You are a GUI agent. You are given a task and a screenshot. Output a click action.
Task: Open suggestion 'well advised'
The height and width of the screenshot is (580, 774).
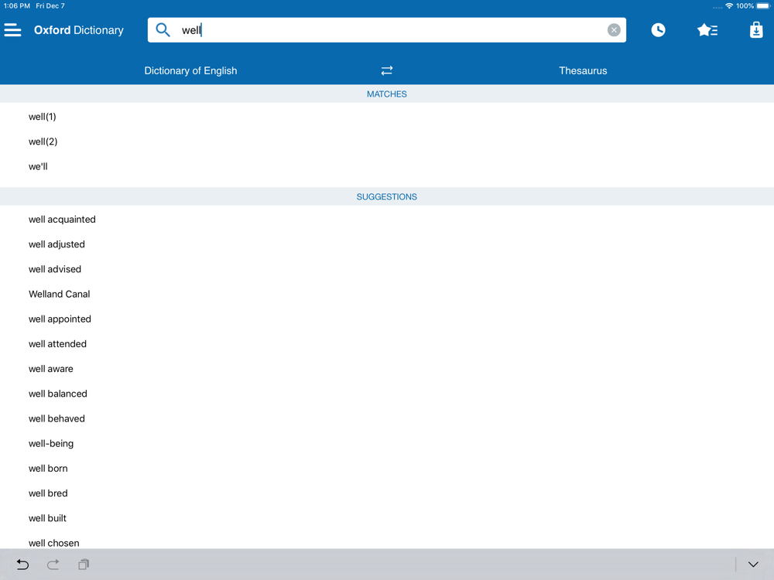pos(387,269)
